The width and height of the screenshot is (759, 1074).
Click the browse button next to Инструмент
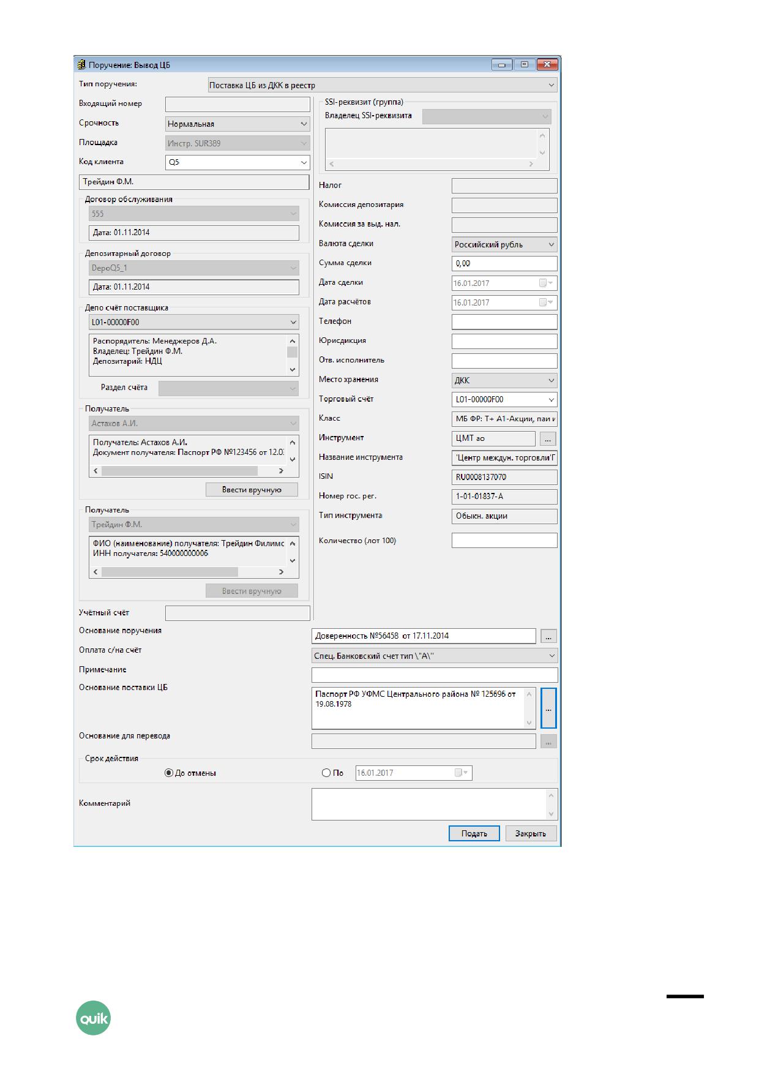tap(548, 438)
